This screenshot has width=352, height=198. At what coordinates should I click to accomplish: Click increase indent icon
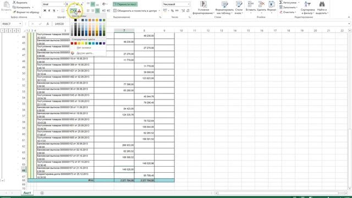tap(108, 10)
